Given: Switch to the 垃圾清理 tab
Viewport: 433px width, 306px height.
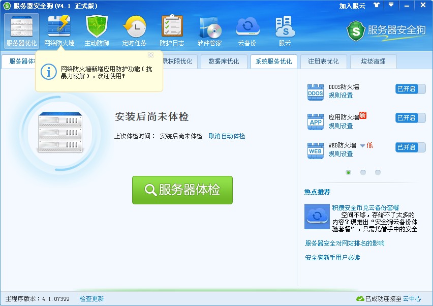Looking at the screenshot, I should pyautogui.click(x=373, y=62).
